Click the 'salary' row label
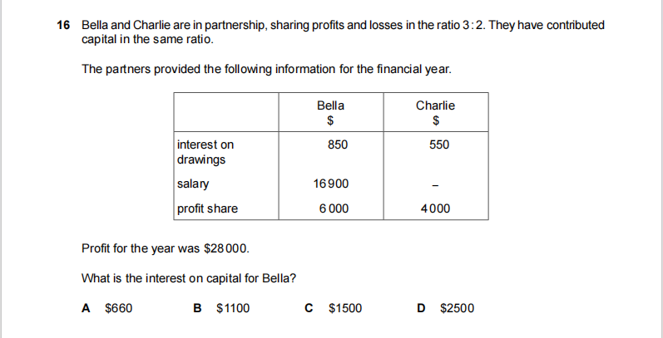This screenshot has height=338, width=663. coord(193,184)
